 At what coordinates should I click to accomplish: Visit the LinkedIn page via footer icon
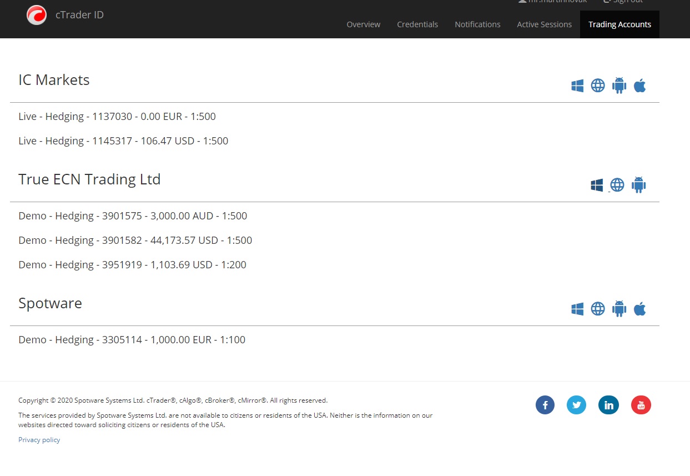(x=609, y=405)
